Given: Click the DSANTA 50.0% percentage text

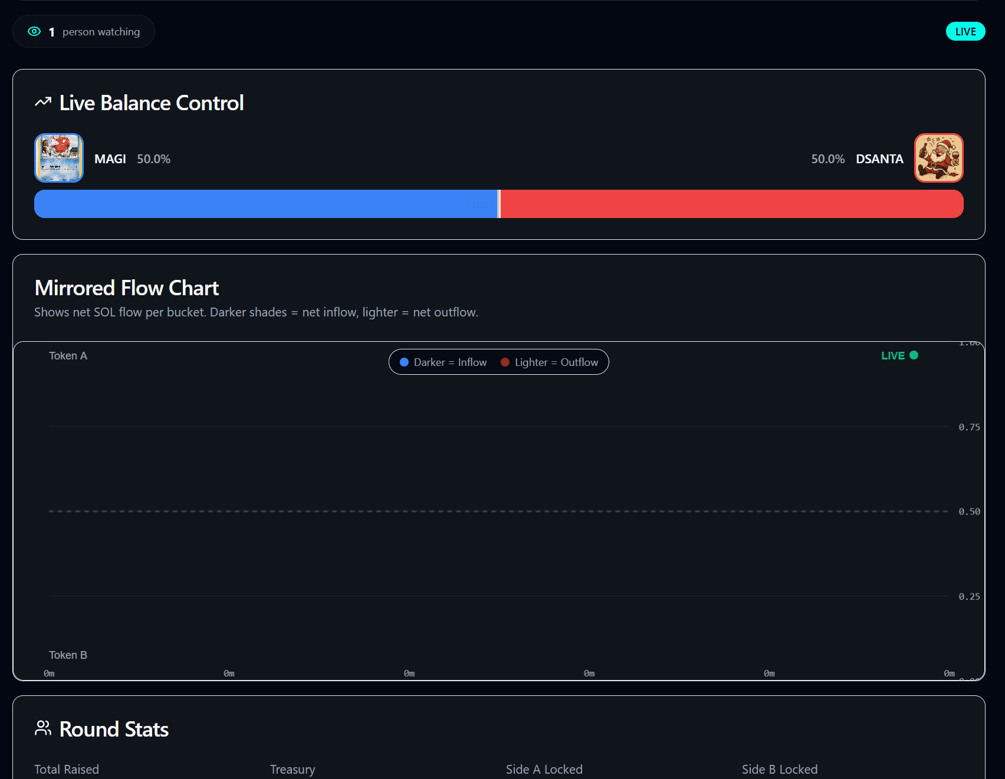Looking at the screenshot, I should (x=828, y=158).
